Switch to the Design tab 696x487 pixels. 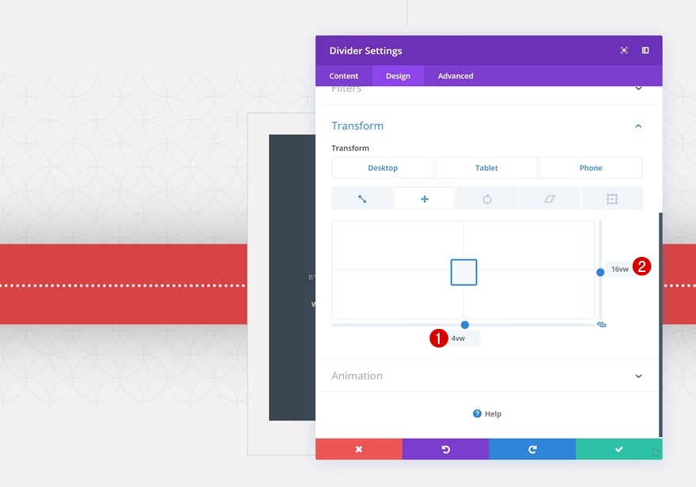tap(398, 76)
